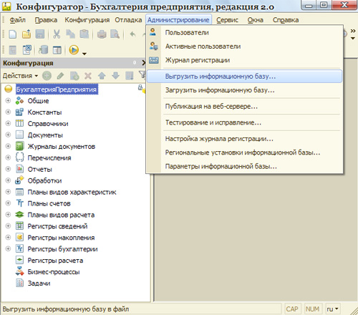
Task: Expand Регистры накопления node
Action: click(x=8, y=238)
